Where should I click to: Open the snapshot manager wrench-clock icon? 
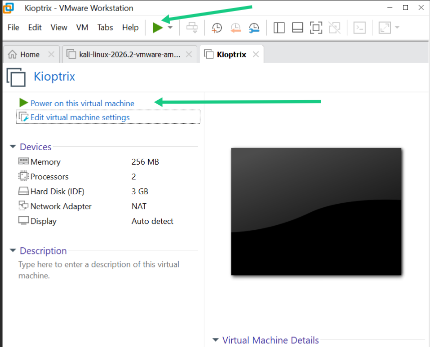[254, 28]
